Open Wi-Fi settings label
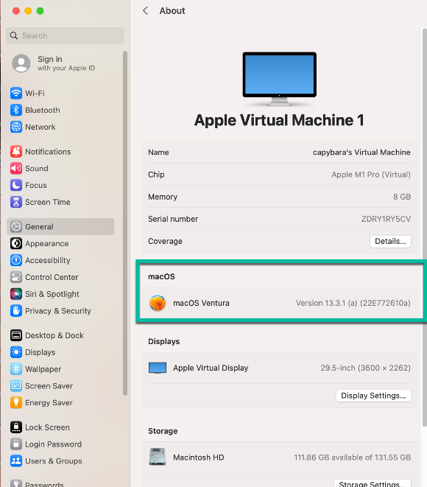 click(x=35, y=93)
